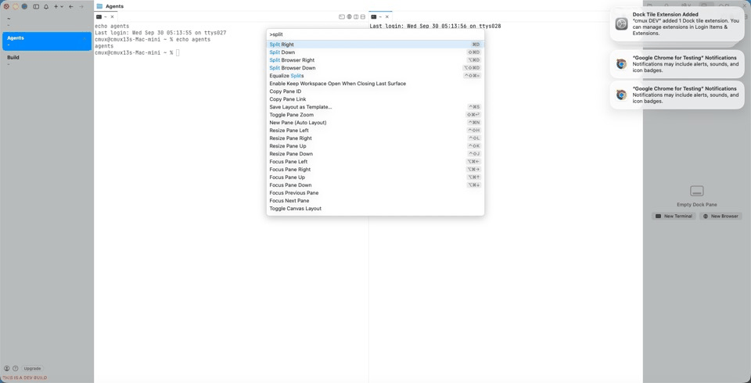Select Save Layout as Template
Viewport: 751px width, 383px height.
[375, 107]
